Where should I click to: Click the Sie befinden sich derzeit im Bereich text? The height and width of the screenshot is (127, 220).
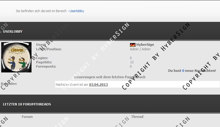[42, 11]
